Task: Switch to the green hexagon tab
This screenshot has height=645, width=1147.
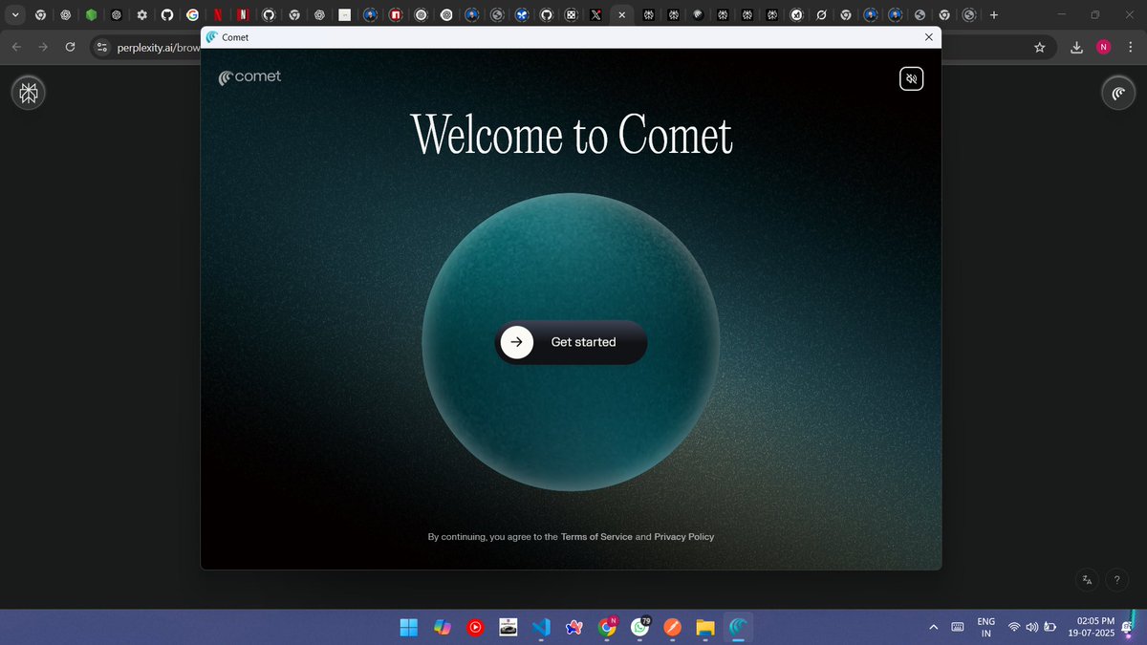Action: 91,15
